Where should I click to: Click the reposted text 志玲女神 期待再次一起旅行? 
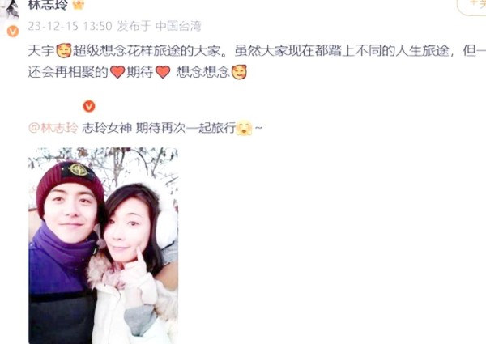pos(159,128)
